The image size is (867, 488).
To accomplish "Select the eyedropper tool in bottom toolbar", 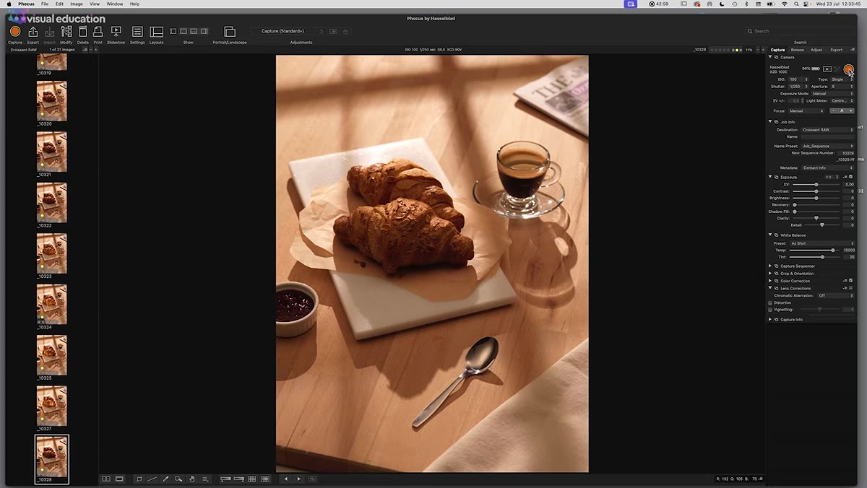I will click(x=165, y=479).
